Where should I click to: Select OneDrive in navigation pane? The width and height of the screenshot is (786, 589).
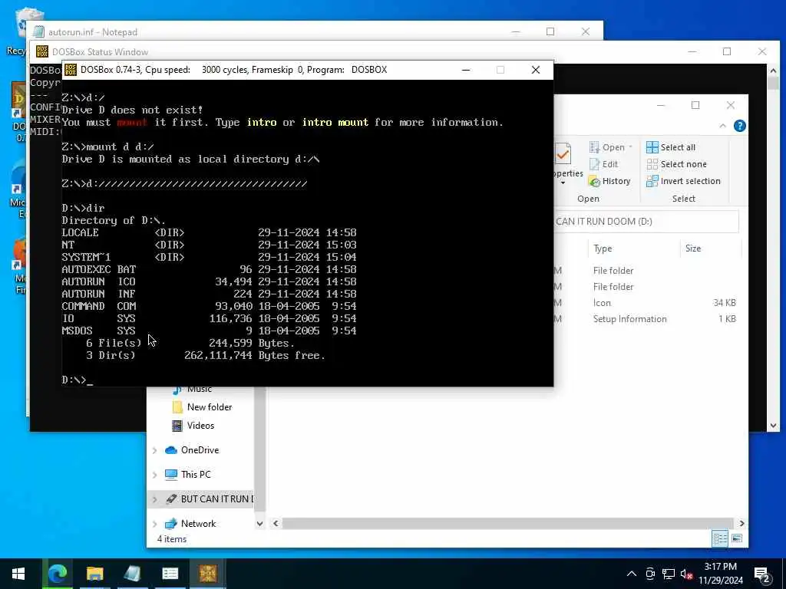tap(200, 449)
